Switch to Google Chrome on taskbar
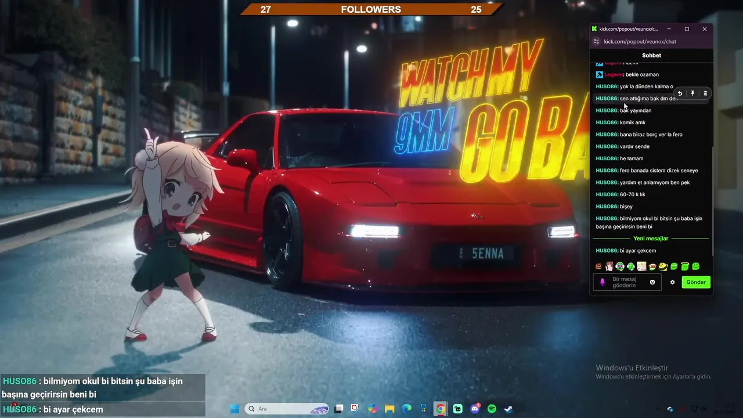Viewport: 743px width, 418px height. (x=441, y=409)
